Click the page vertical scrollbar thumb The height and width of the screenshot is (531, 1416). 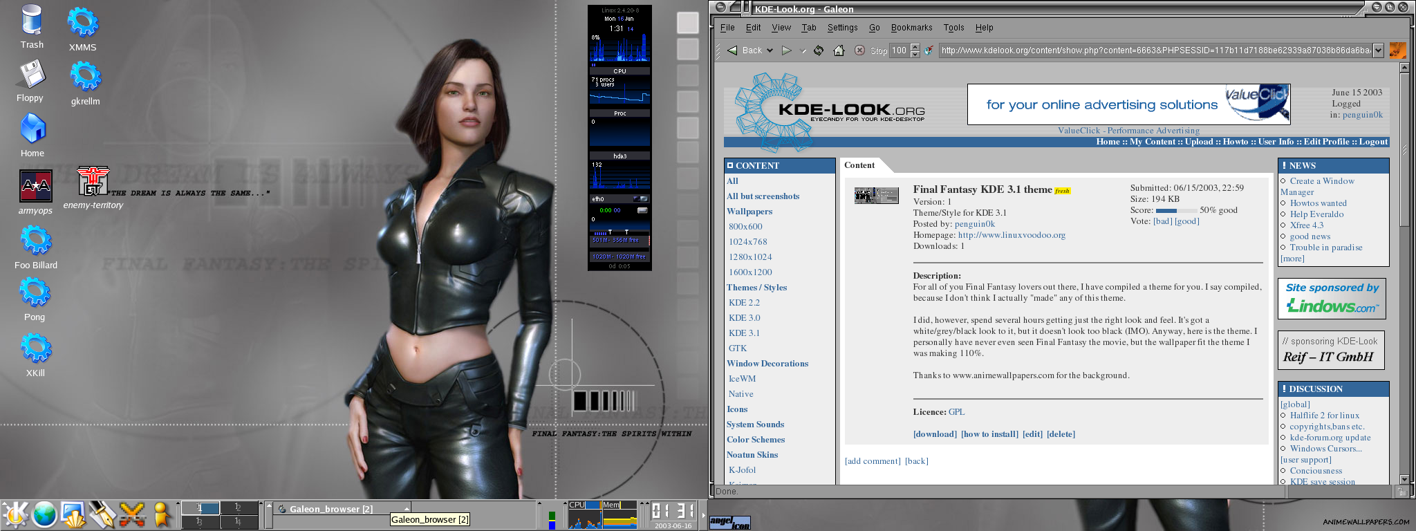(x=1404, y=149)
